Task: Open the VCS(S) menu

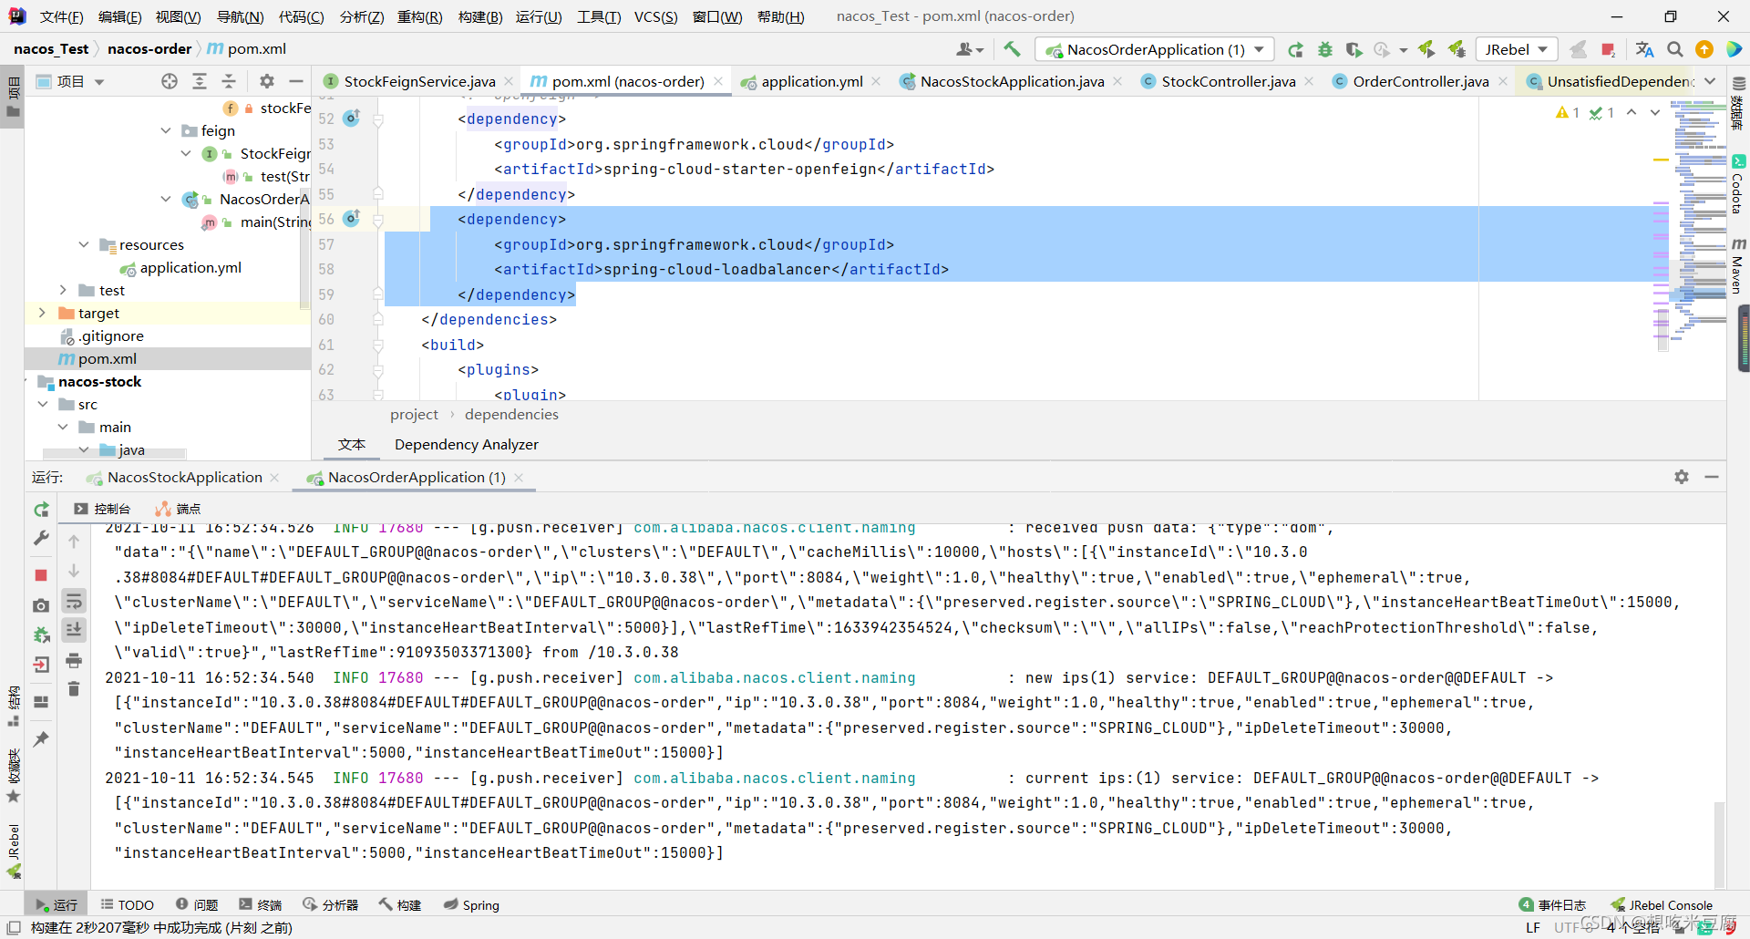Action: [655, 16]
